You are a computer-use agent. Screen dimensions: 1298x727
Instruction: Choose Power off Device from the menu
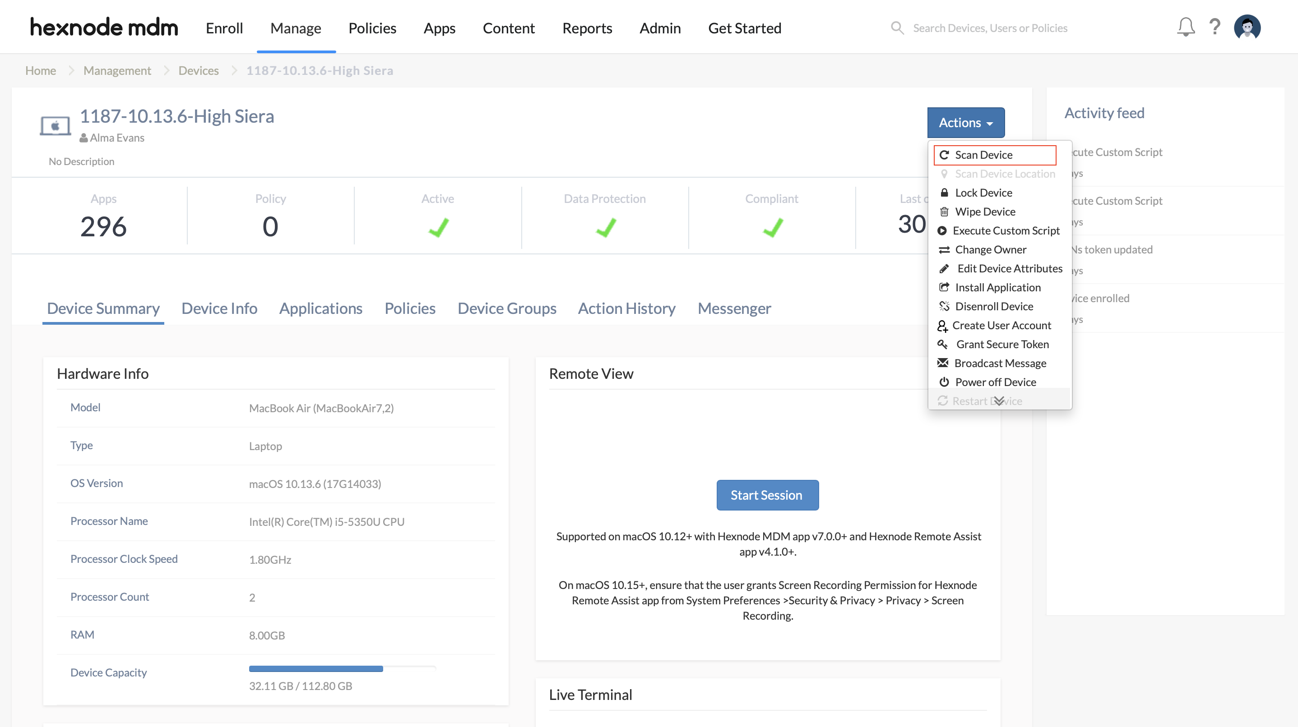click(x=995, y=382)
